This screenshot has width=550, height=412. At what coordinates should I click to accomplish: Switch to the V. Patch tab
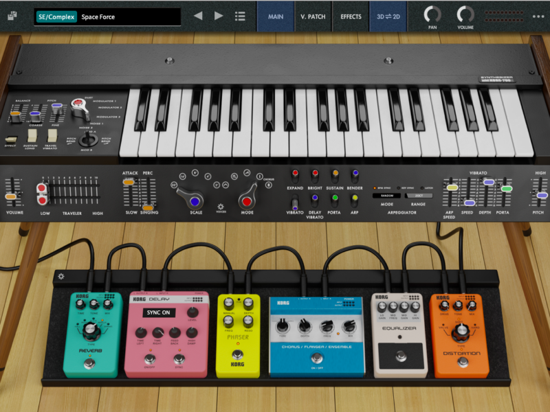(313, 16)
